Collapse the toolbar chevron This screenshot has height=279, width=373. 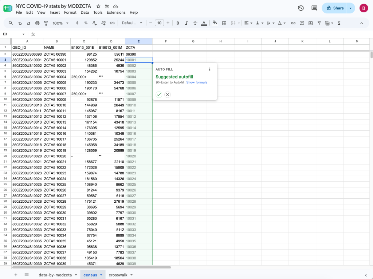pos(361,23)
